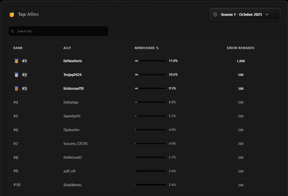Viewport: 288px width, 196px height.
Task: Click the mindshare bar for ticklesnarf10
Action: (x=150, y=88)
